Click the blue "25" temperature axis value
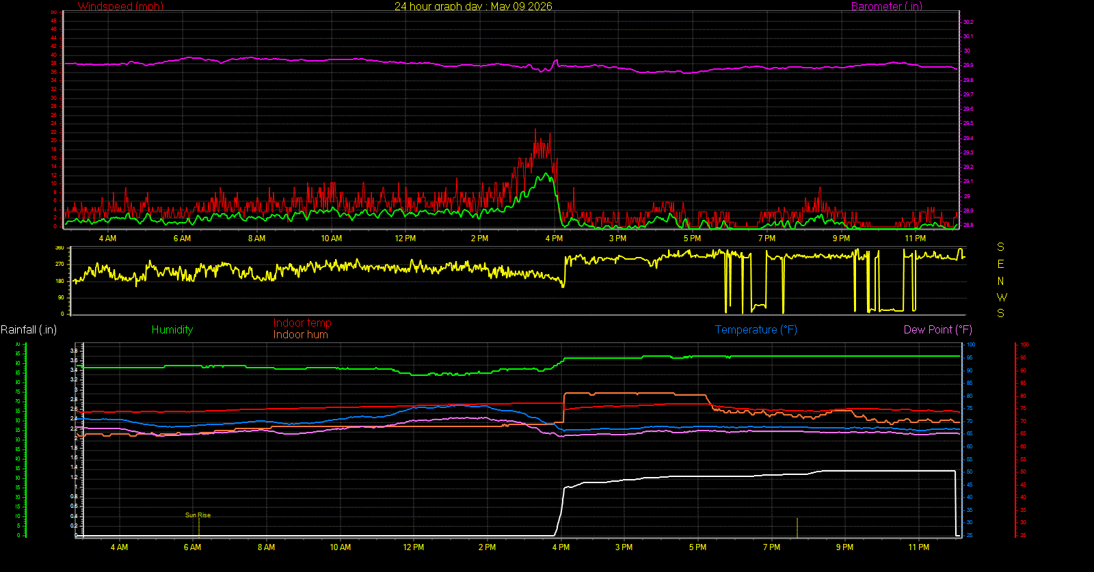 (969, 535)
